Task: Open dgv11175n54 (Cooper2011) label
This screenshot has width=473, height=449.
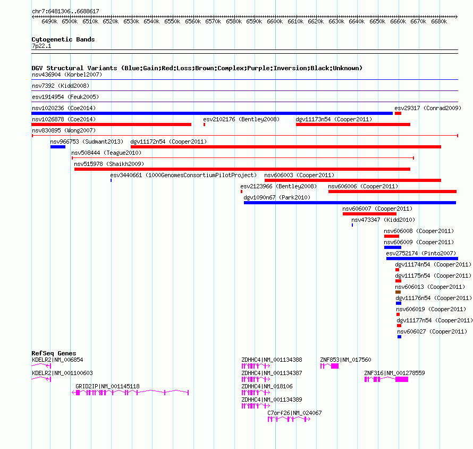Action: [433, 276]
